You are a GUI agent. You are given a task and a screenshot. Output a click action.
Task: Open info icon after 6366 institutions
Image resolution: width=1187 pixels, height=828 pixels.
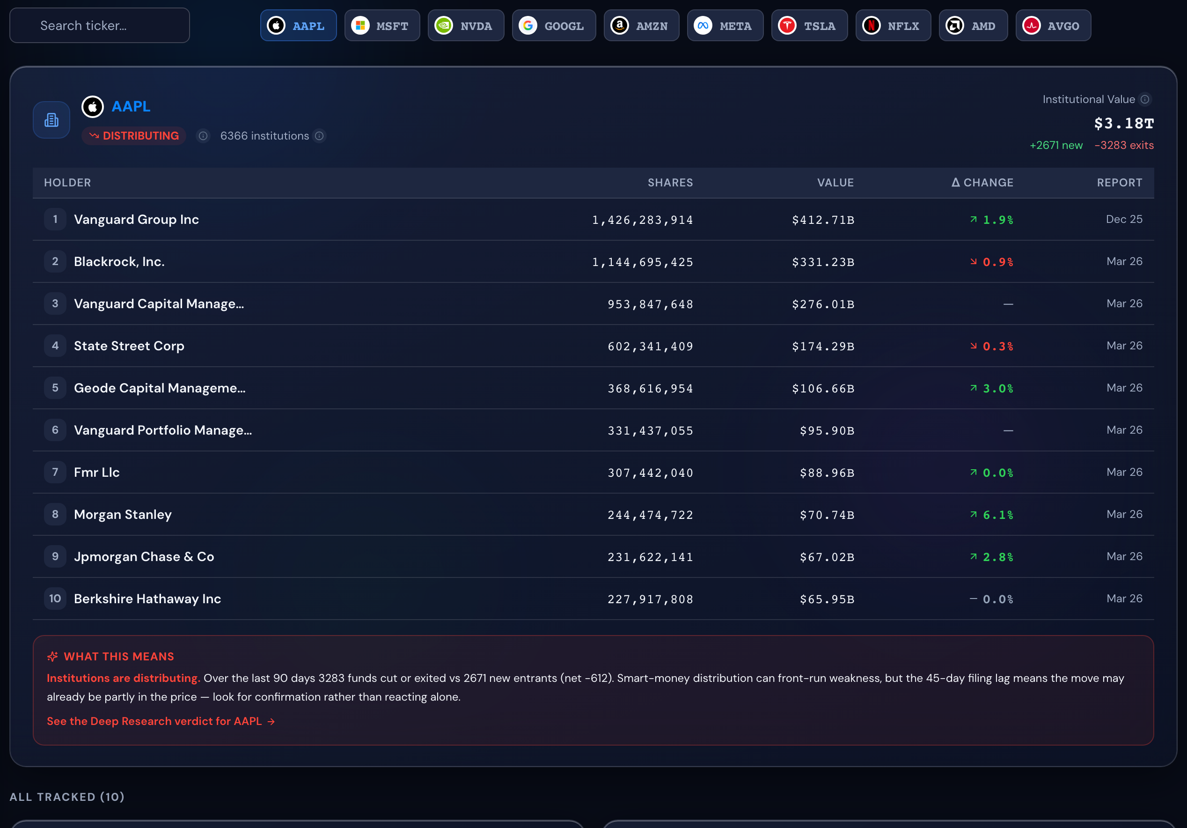coord(320,136)
